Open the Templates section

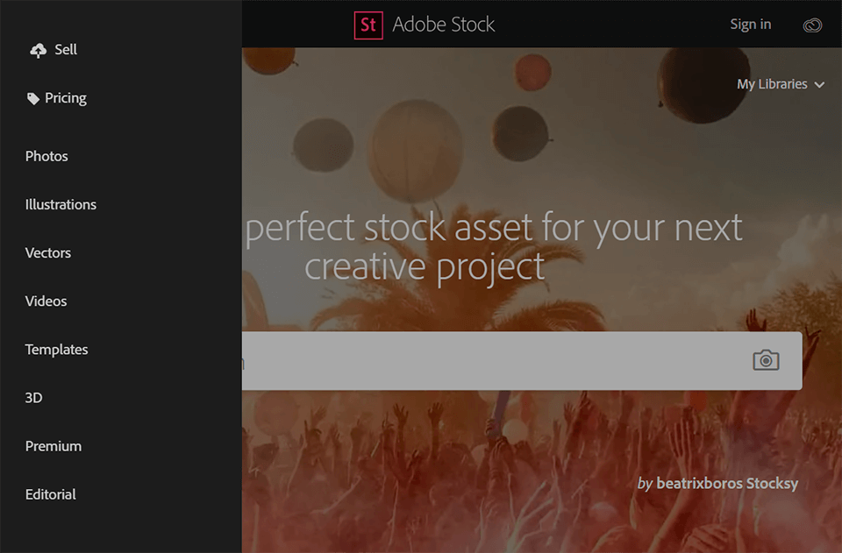[x=56, y=349]
